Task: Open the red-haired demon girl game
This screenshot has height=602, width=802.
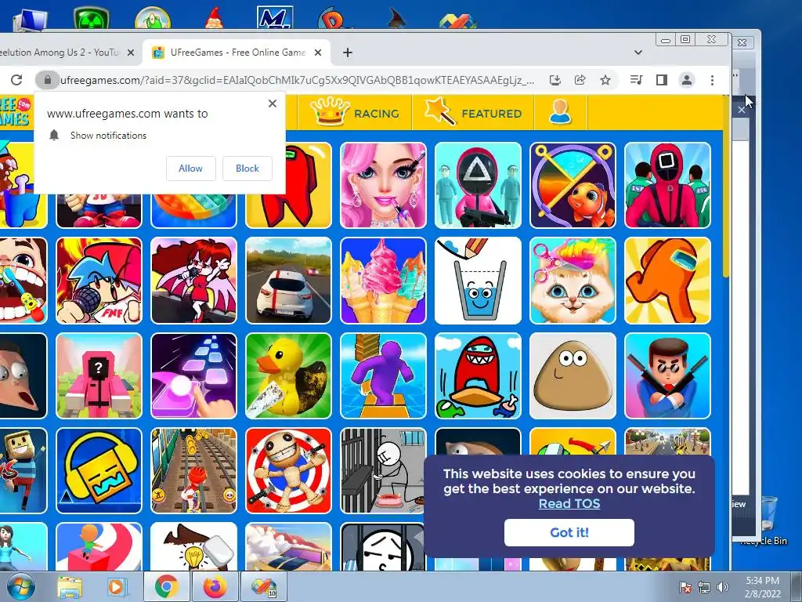Action: [194, 281]
